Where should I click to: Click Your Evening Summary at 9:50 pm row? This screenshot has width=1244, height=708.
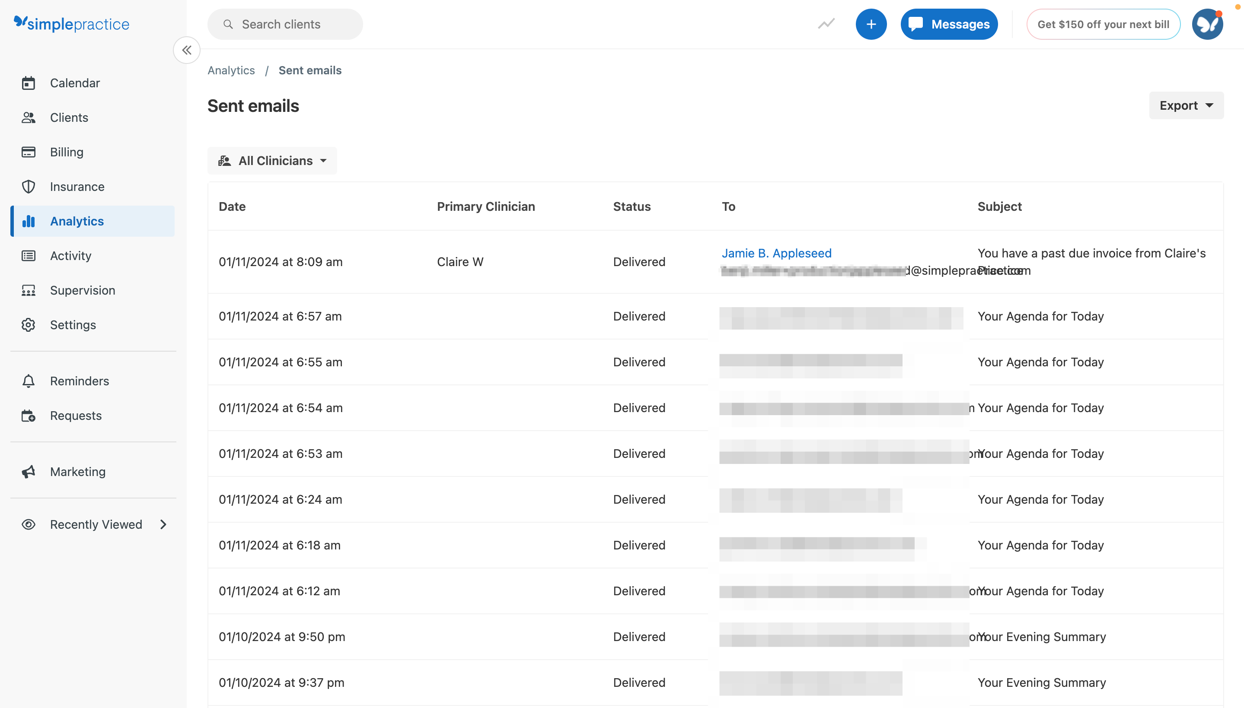point(1041,637)
